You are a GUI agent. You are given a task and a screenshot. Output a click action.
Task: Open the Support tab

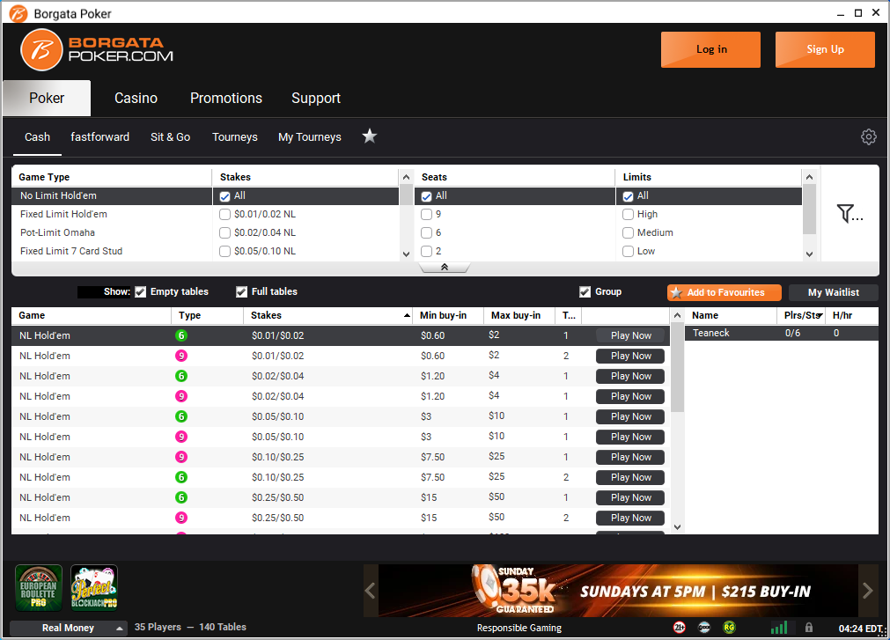tap(315, 98)
